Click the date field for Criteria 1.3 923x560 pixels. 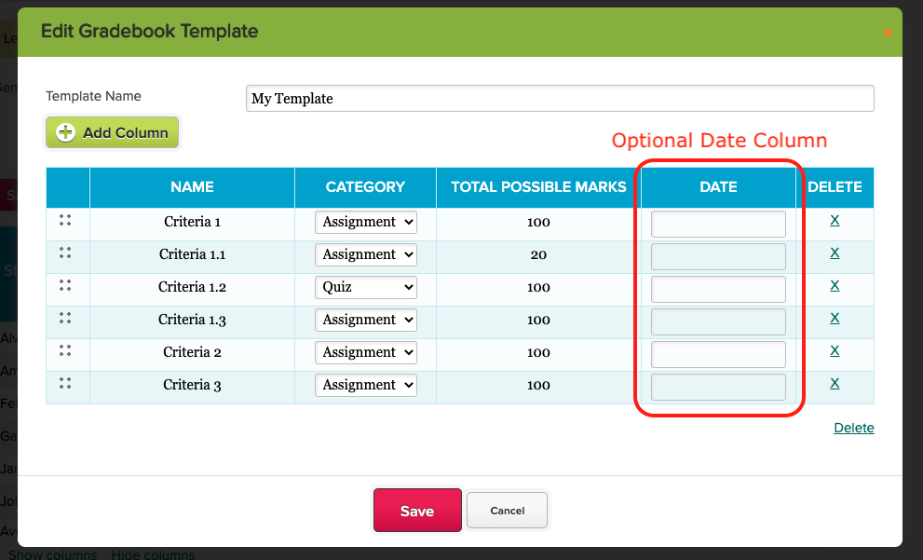click(718, 321)
